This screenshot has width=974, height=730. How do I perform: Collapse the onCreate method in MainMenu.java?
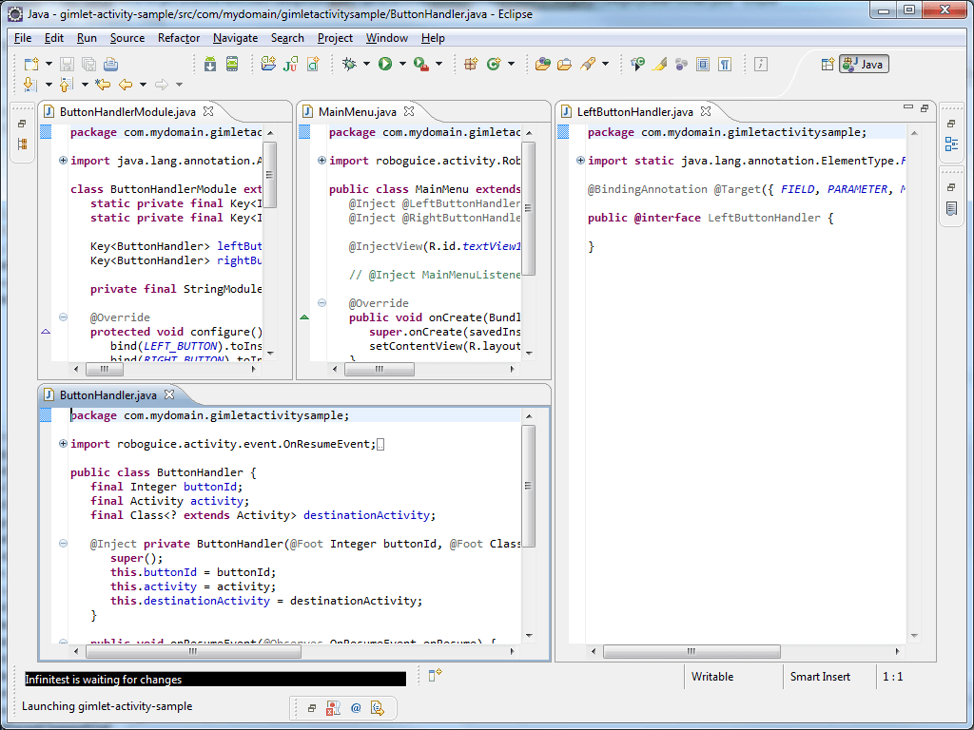321,303
